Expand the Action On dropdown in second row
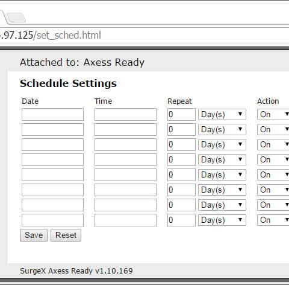This screenshot has width=289, height=285. (273, 129)
